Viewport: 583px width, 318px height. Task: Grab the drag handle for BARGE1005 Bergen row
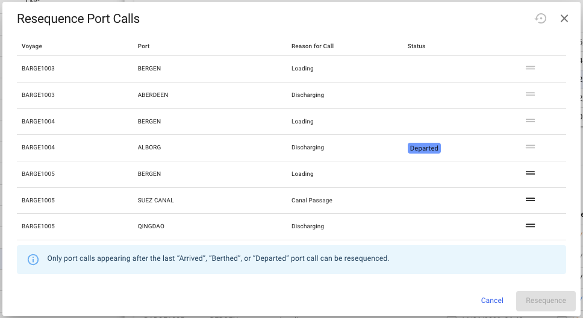530,173
